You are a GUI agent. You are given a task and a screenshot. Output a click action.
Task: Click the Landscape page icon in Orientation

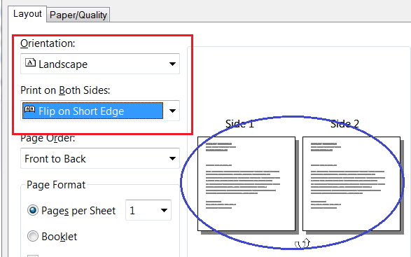pos(30,63)
